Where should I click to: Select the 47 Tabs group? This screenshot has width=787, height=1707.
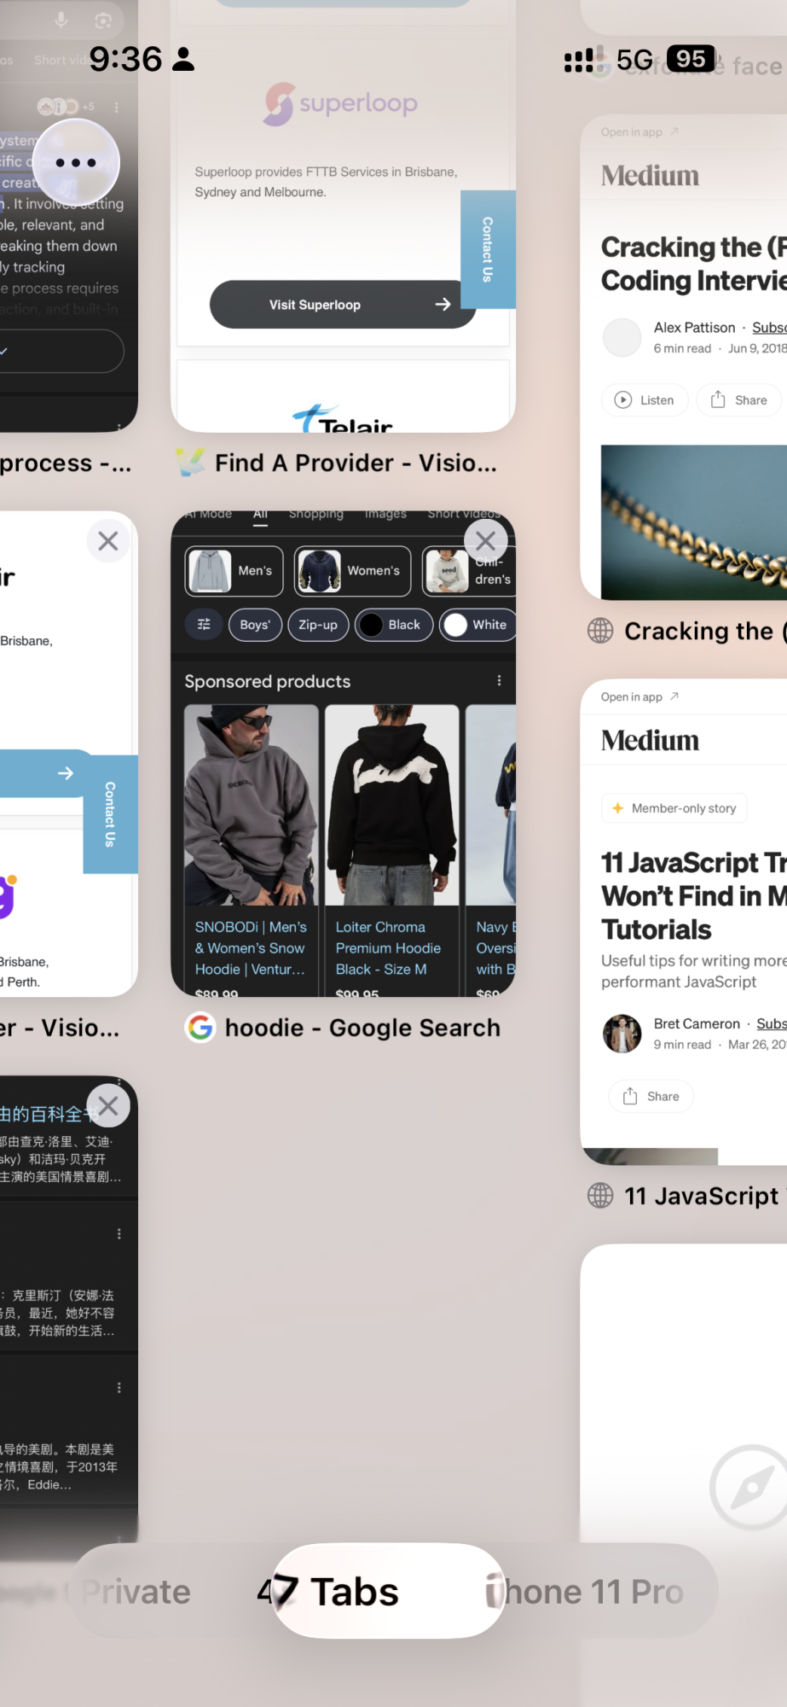pos(328,1592)
